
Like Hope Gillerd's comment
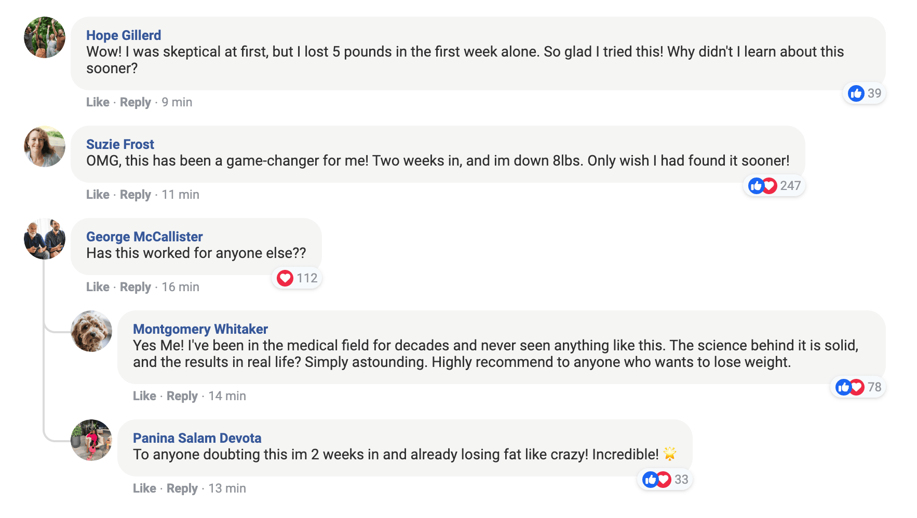click(x=98, y=102)
